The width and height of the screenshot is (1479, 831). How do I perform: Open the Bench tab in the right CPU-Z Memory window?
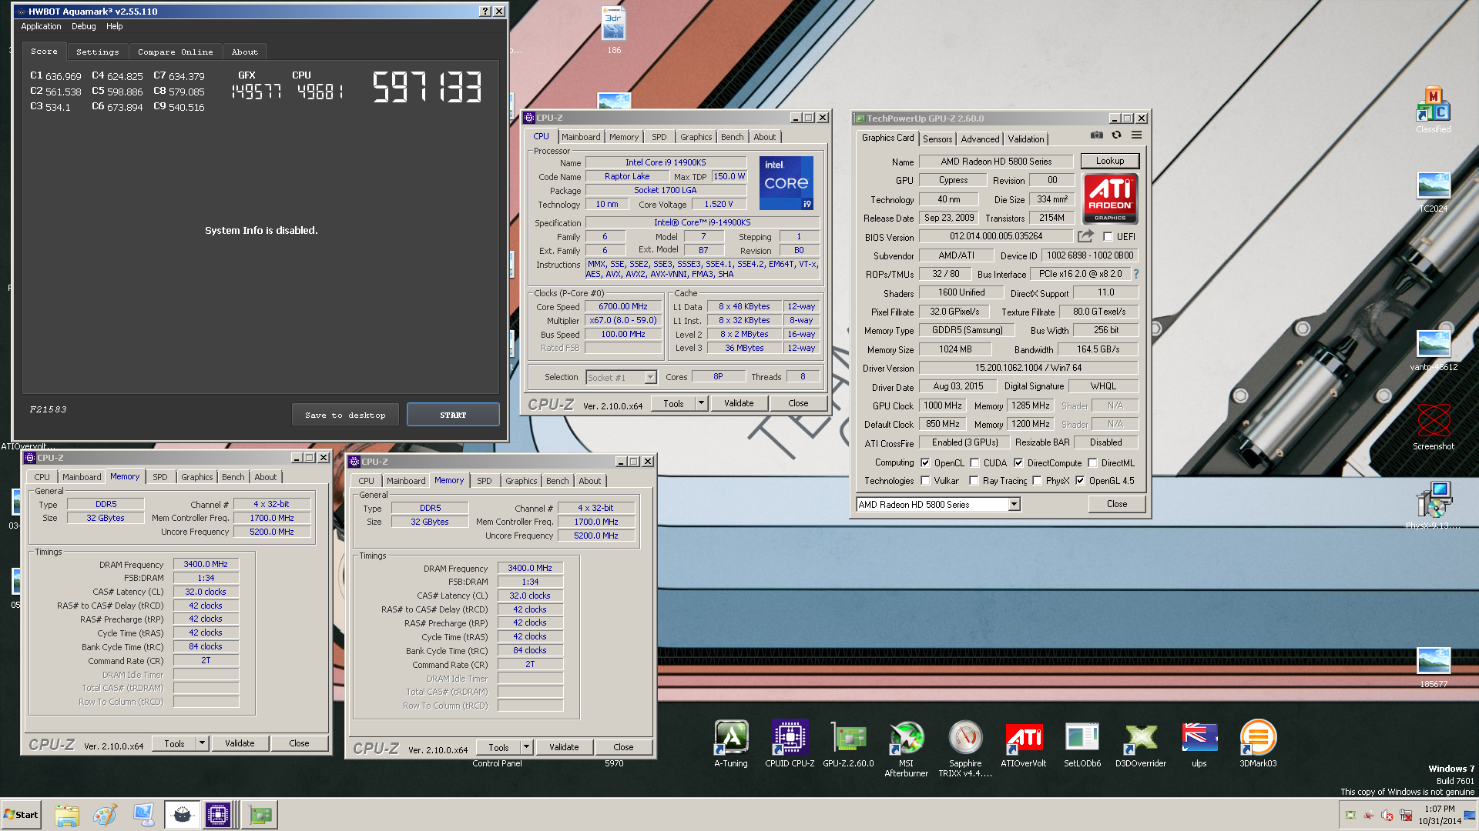click(x=557, y=481)
